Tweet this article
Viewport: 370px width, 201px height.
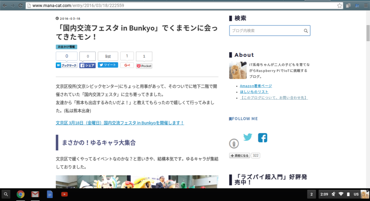tap(108, 65)
